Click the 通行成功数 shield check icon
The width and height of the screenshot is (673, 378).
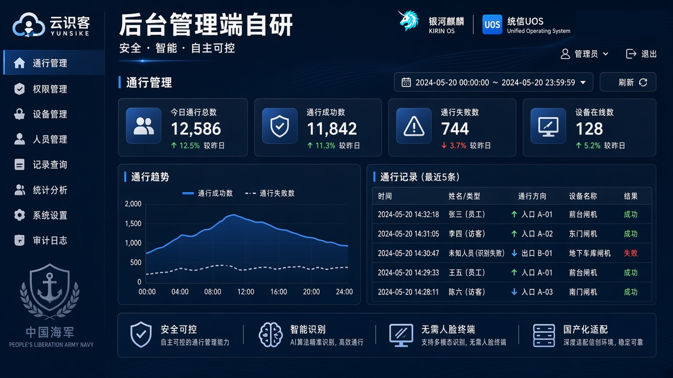(x=280, y=126)
